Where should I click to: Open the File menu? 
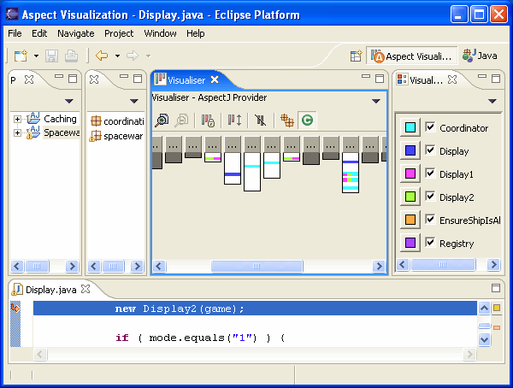(15, 33)
